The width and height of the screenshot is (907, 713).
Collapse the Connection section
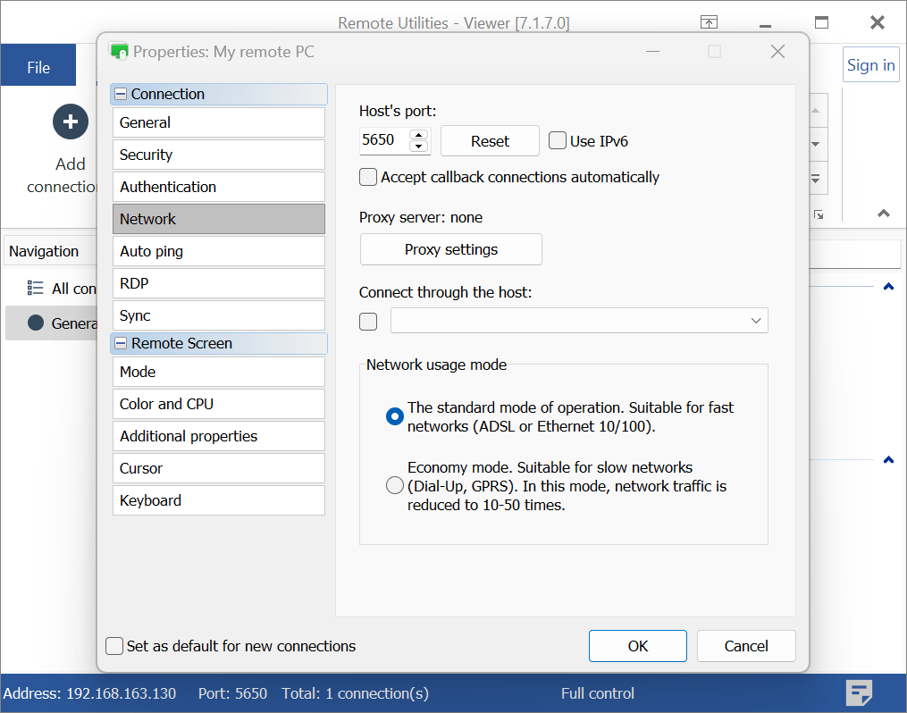click(121, 94)
